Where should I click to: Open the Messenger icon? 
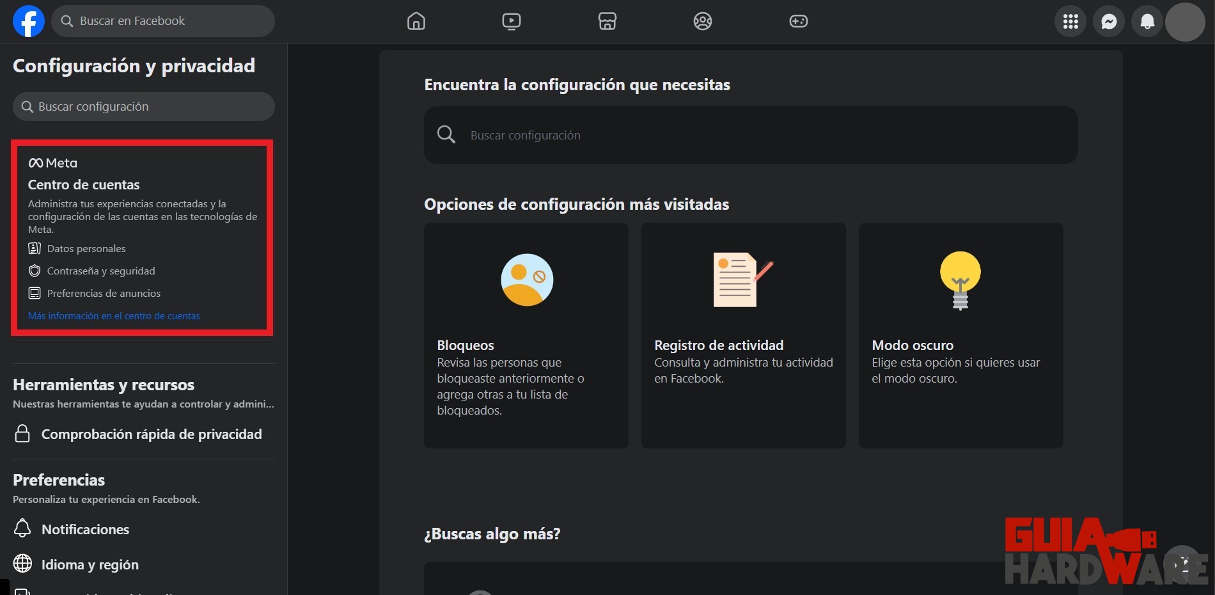coord(1109,21)
